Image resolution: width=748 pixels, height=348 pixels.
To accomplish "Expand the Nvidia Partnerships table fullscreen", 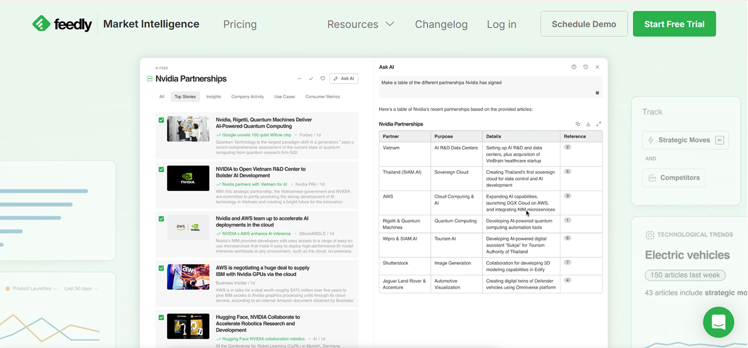I will (x=598, y=124).
